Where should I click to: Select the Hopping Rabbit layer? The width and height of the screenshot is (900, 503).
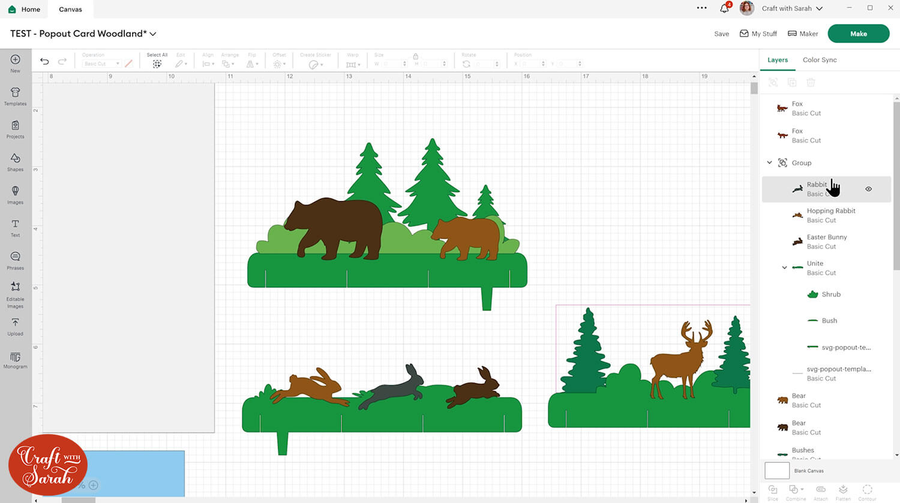826,215
